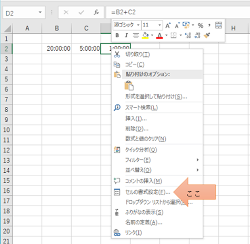
Task: Choose 名前の定義(A)...
Action: coord(157,222)
